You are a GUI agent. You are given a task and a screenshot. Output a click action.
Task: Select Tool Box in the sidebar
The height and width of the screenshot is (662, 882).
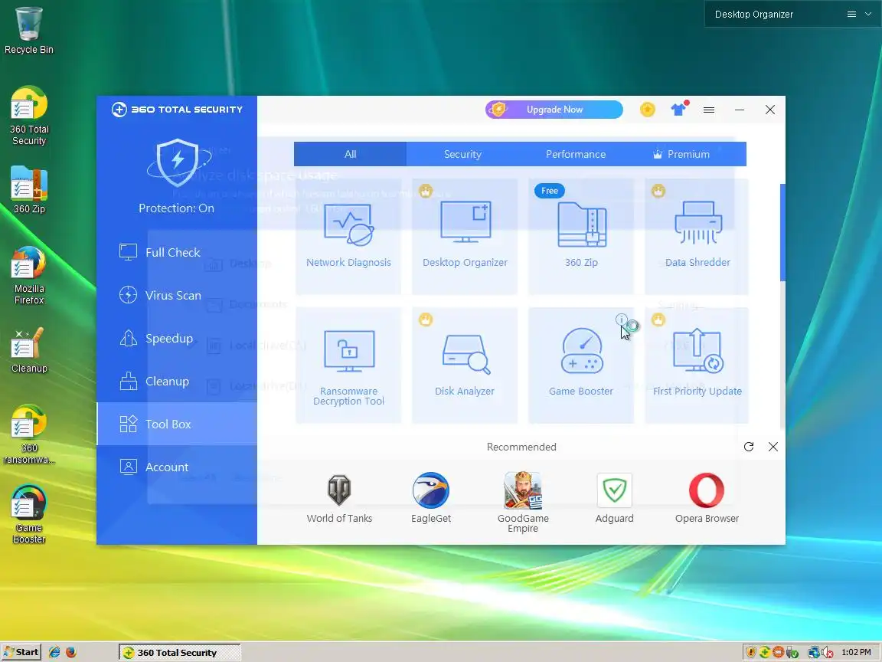point(177,424)
